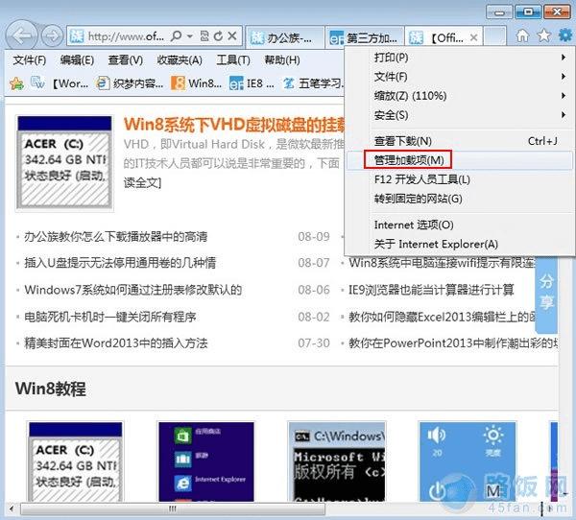Open Windows7系统如何通过注册表修改默认的 article
The width and height of the screenshot is (576, 520).
click(x=133, y=290)
